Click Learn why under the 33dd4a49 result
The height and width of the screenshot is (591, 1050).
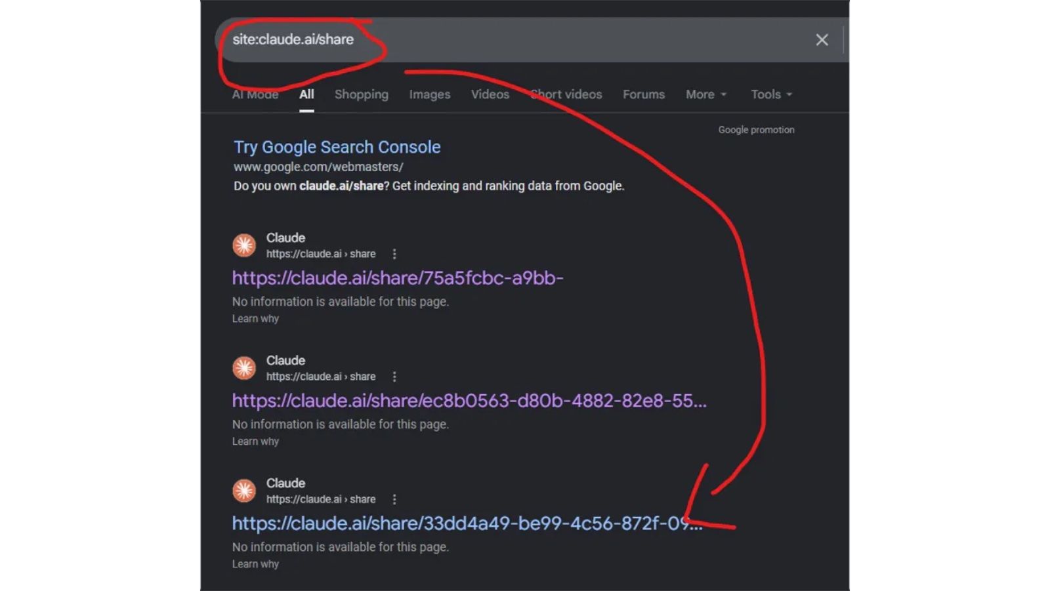pos(255,564)
